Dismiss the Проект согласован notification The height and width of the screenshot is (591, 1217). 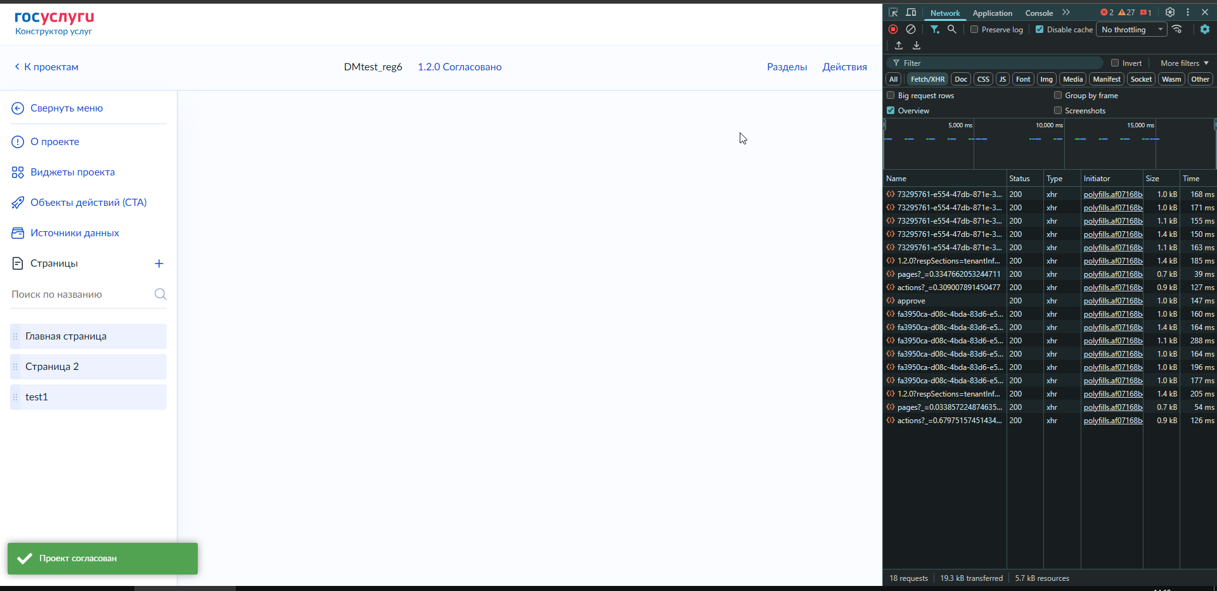coord(103,559)
